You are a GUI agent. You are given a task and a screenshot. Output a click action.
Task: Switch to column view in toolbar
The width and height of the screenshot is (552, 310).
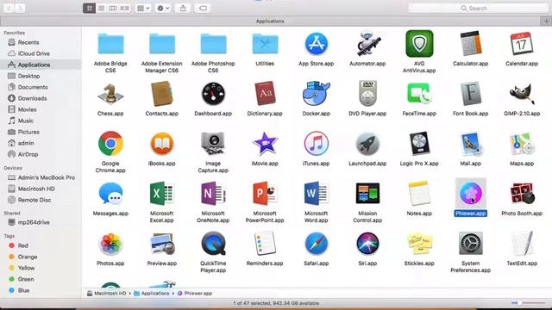tap(113, 8)
